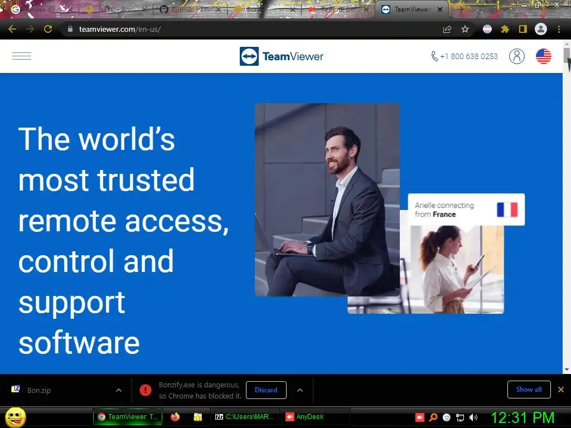
Task: Reload the TeamViewer page
Action: coord(48,29)
